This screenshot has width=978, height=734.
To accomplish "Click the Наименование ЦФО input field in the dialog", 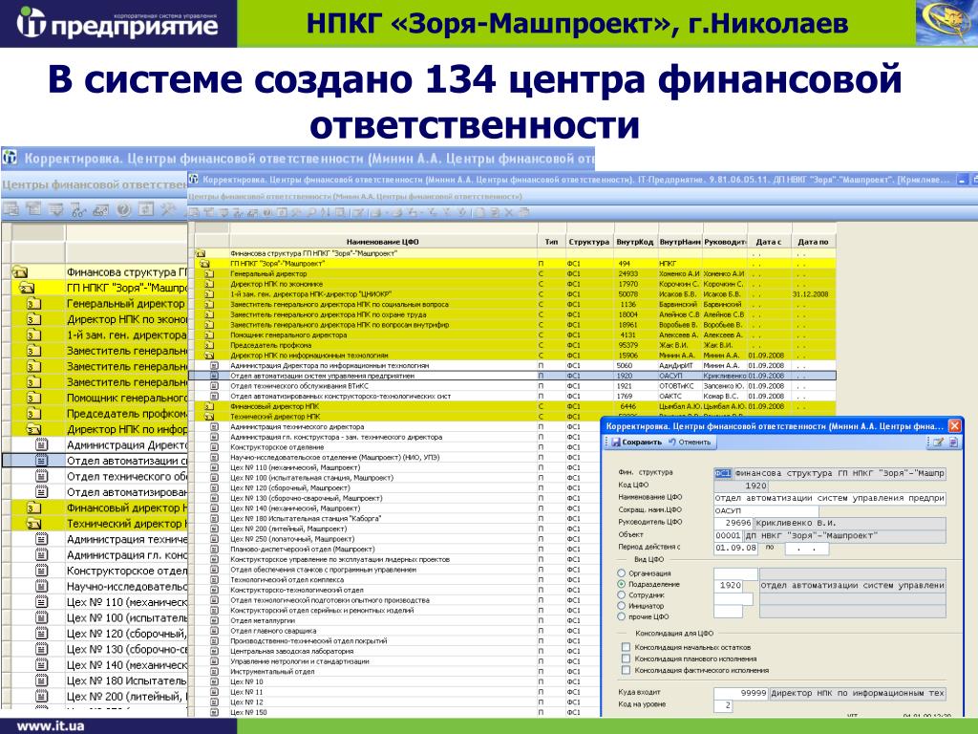I will (830, 498).
